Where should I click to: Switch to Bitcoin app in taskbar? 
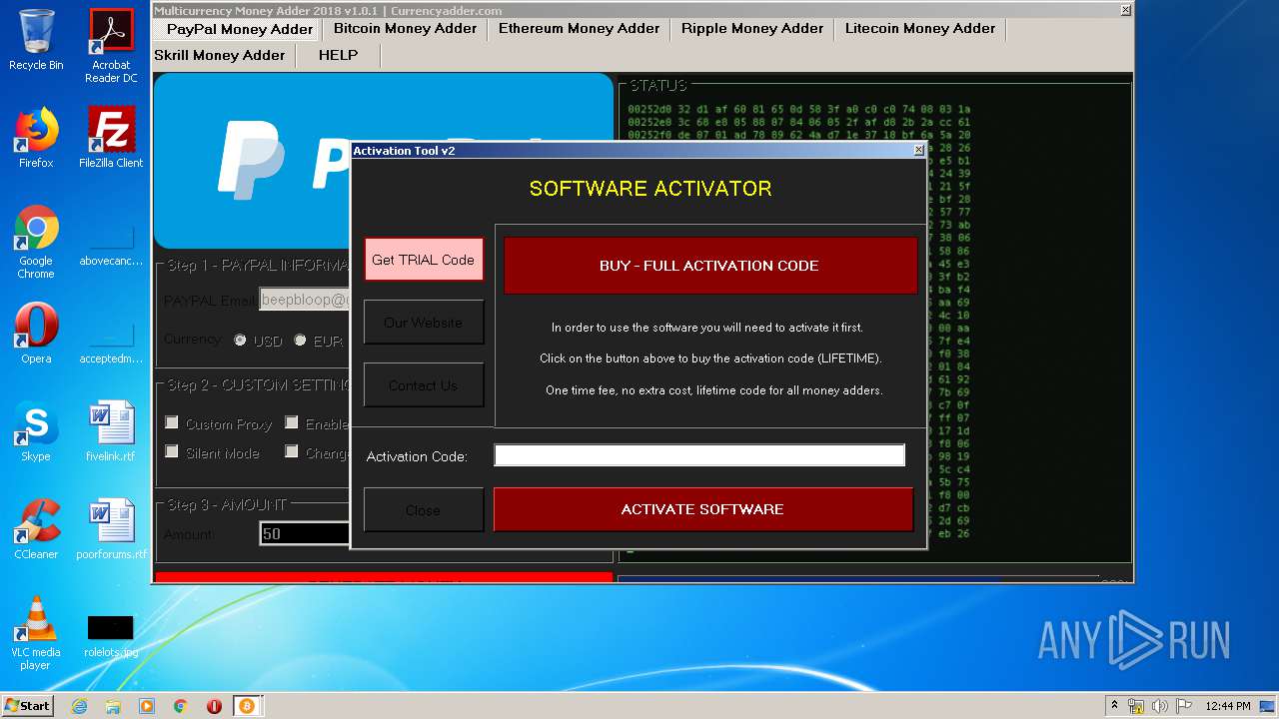click(x=247, y=706)
